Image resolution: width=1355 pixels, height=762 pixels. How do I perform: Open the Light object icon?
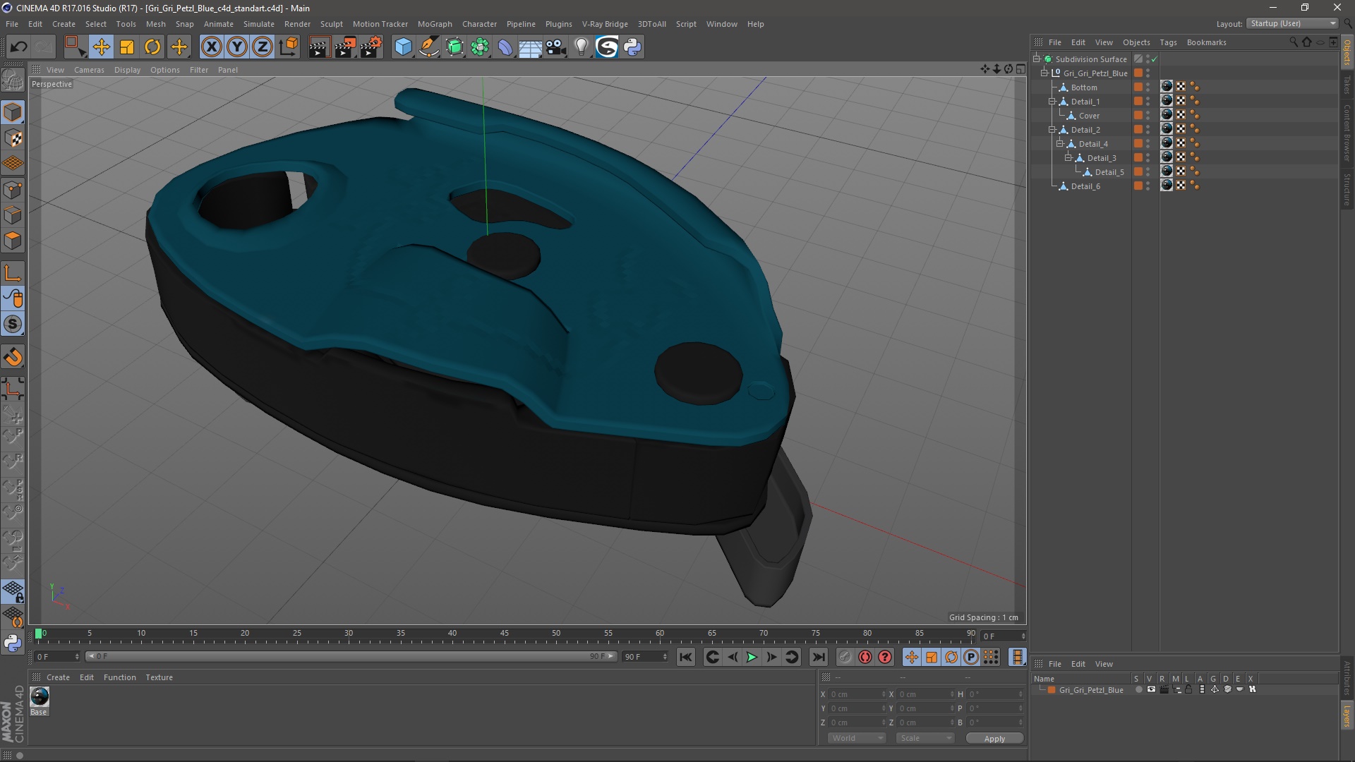pyautogui.click(x=581, y=47)
